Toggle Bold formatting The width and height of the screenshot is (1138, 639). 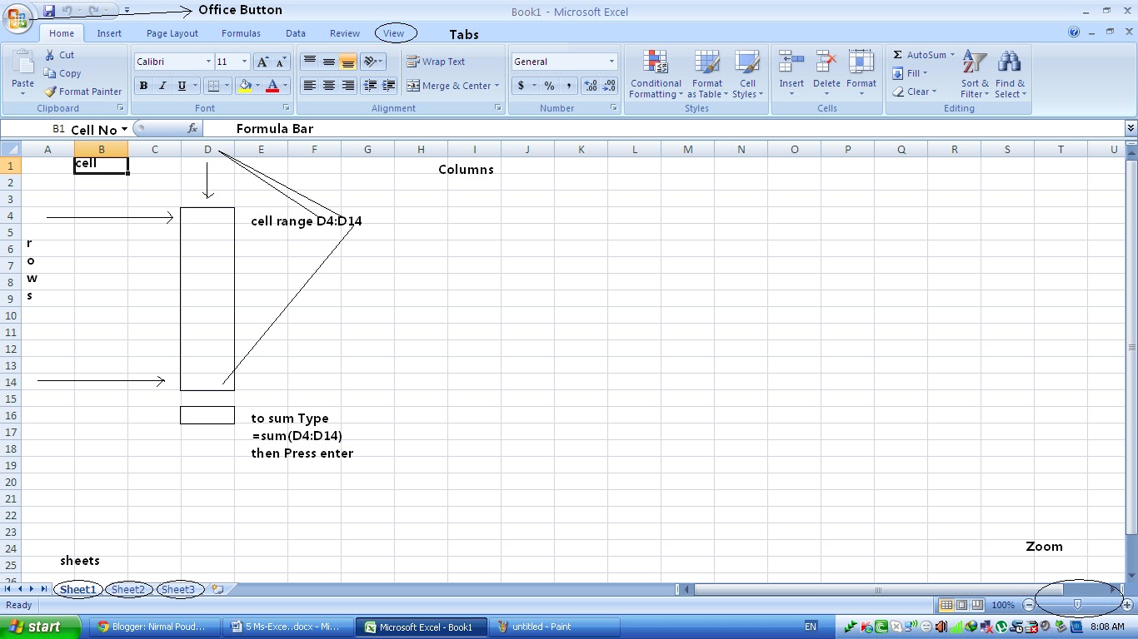tap(142, 86)
